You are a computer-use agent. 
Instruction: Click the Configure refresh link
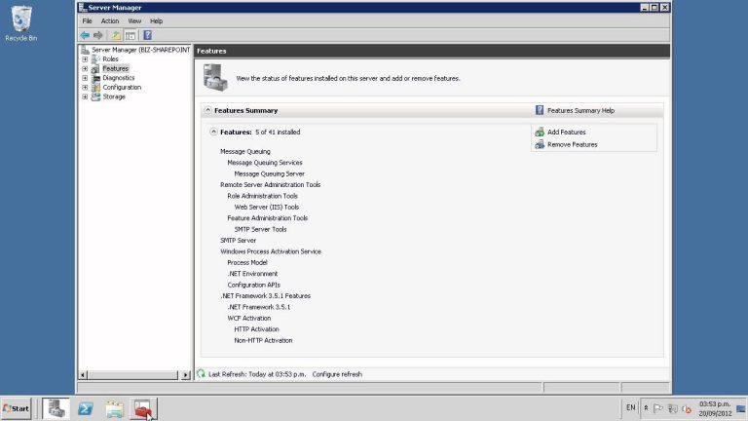tap(337, 374)
